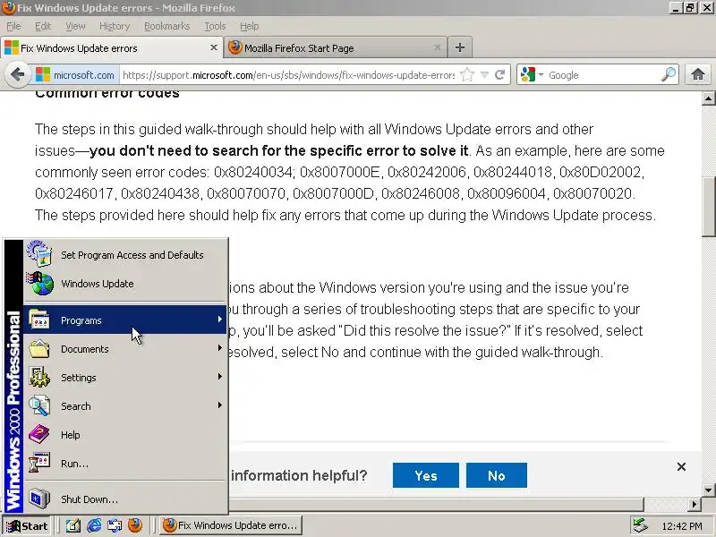Image resolution: width=716 pixels, height=537 pixels.
Task: Click the network tray icon
Action: click(640, 525)
